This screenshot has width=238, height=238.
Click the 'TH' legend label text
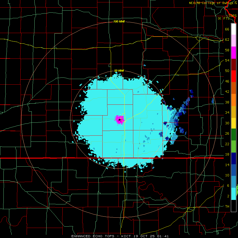coord(227,207)
